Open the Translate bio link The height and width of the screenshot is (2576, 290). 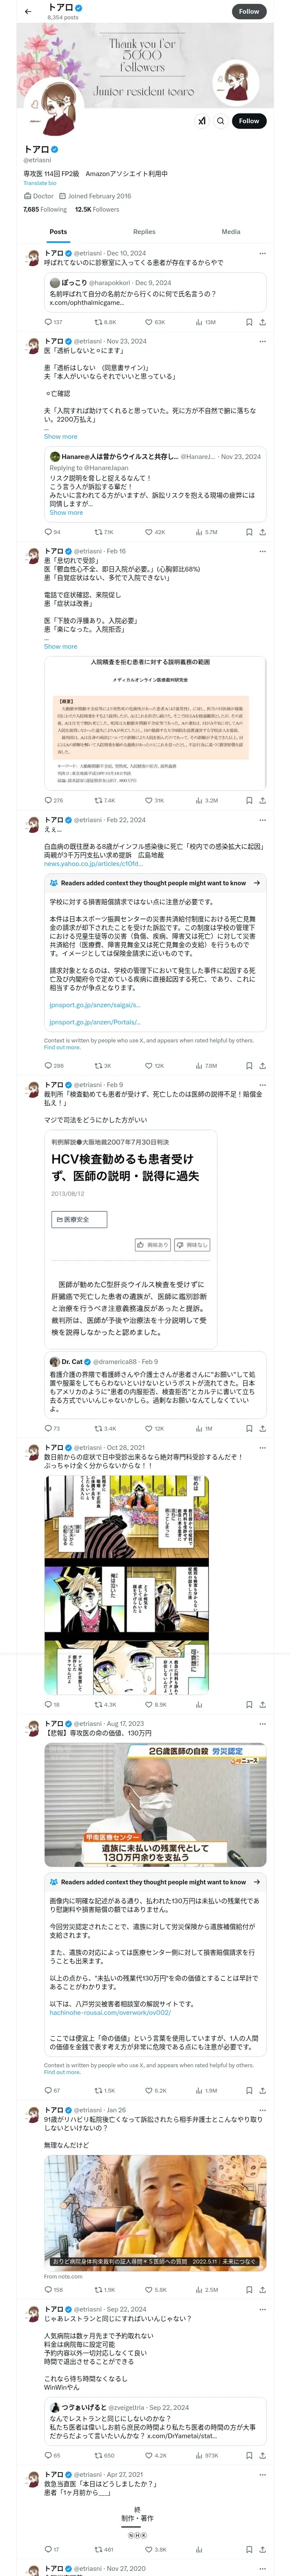(x=40, y=183)
